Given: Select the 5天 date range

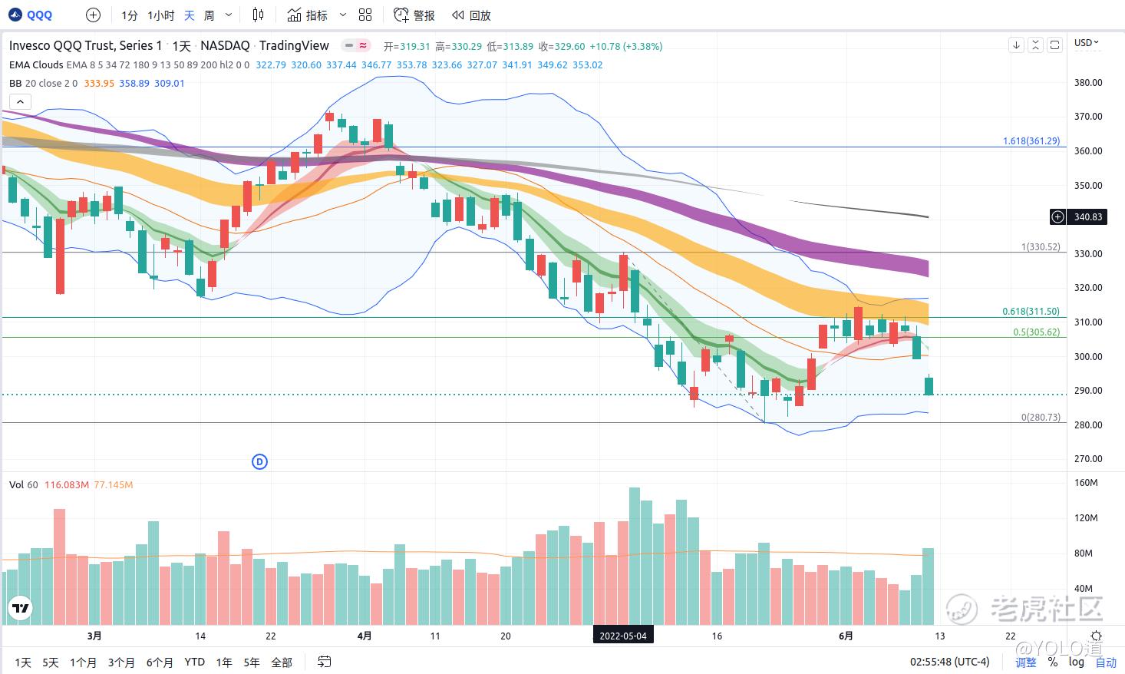Looking at the screenshot, I should tap(51, 662).
